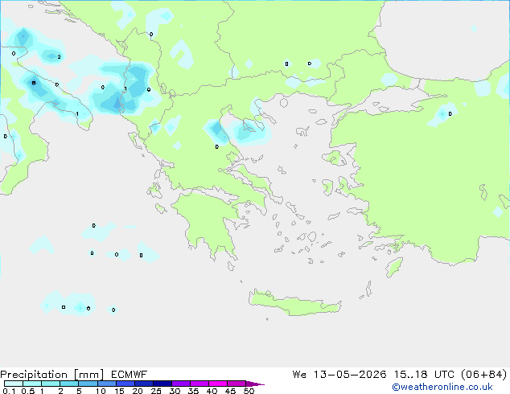Click the above-50 mm legend arrow tip
Viewport: 510px width, 394px height.
click(255, 384)
